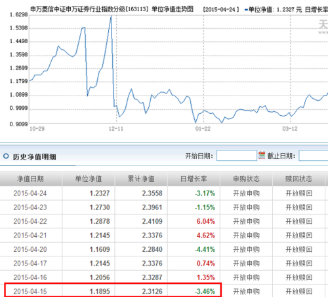Screen dimensions: 328x297
Task: Click 开放申购 in the 2015-04-24 row
Action: (246, 193)
